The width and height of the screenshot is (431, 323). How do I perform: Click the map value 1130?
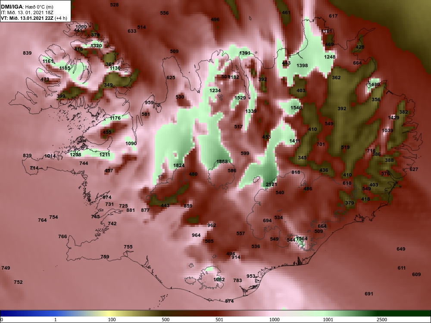point(115,68)
